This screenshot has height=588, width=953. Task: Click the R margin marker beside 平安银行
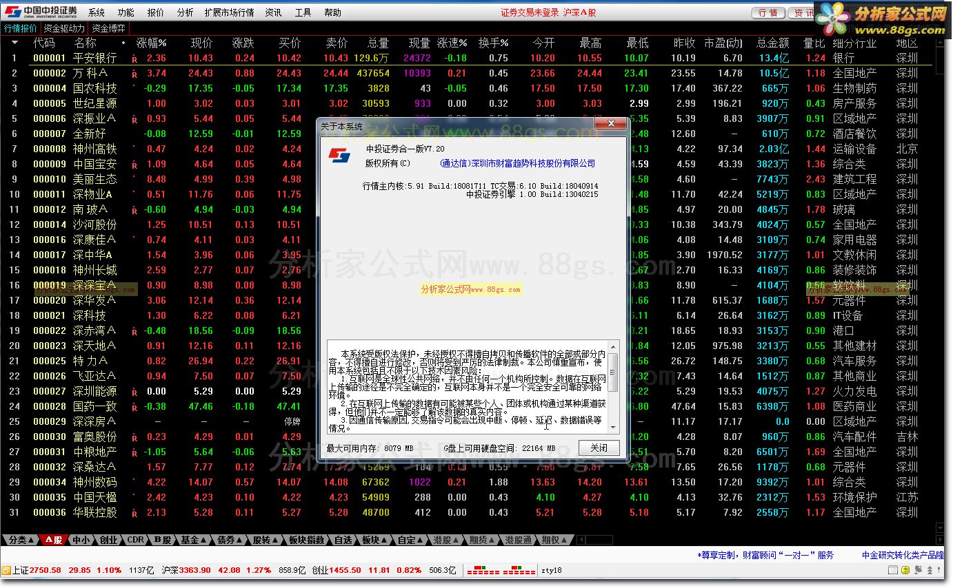tap(134, 59)
